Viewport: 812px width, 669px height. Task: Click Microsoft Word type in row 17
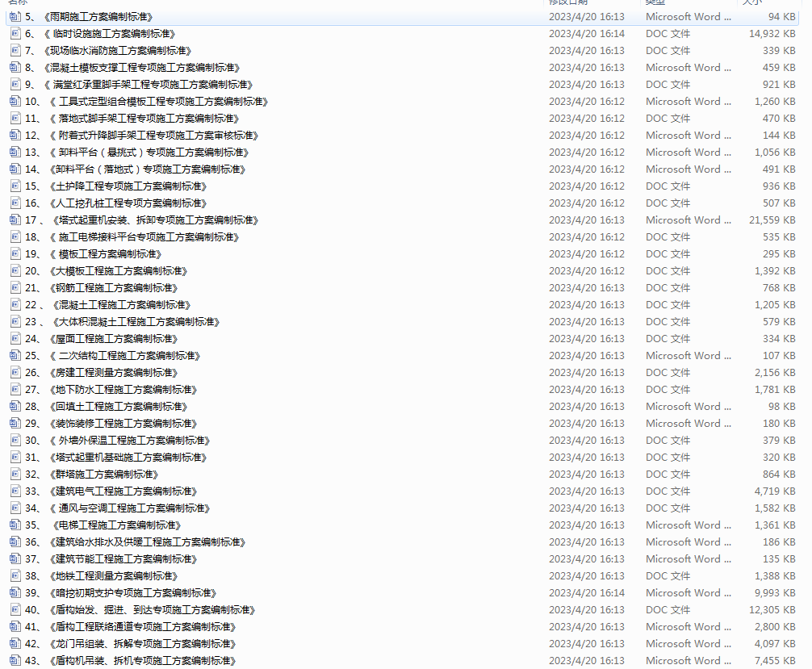pos(689,220)
